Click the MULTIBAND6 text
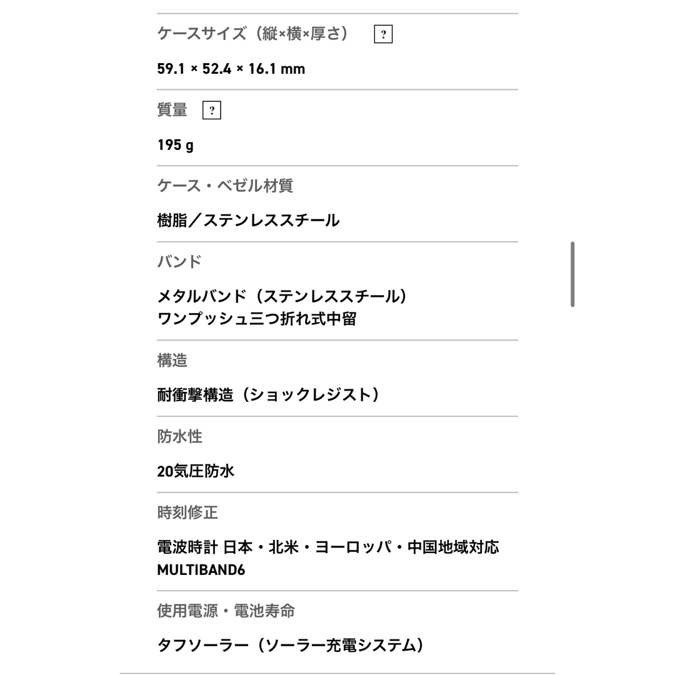This screenshot has height=675, width=675. (x=201, y=570)
